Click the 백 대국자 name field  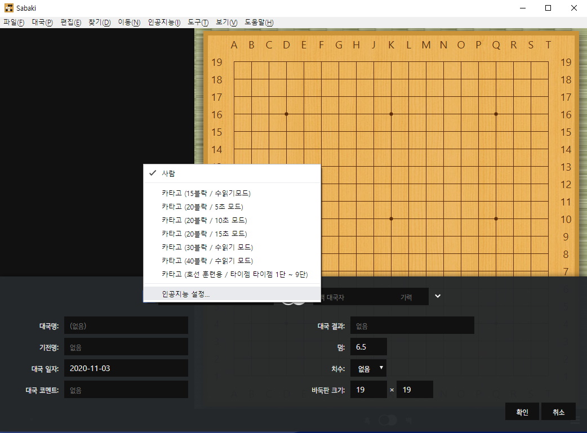tap(354, 297)
